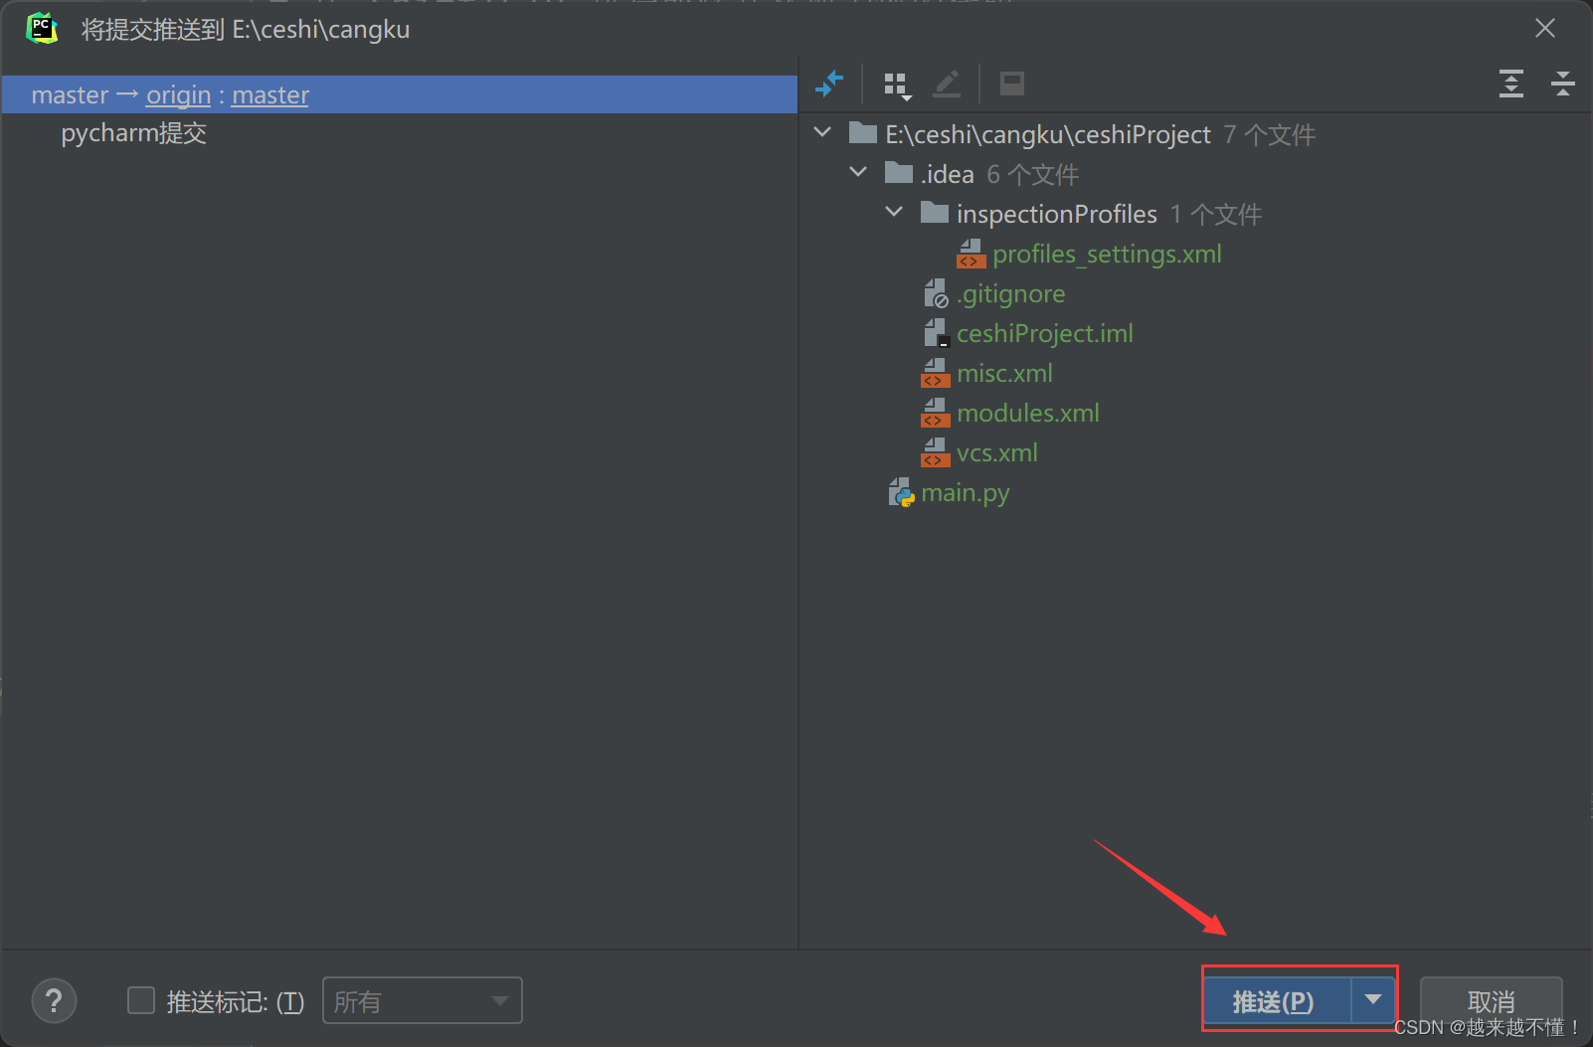The height and width of the screenshot is (1047, 1593).
Task: Click the origin remote link
Action: [178, 95]
